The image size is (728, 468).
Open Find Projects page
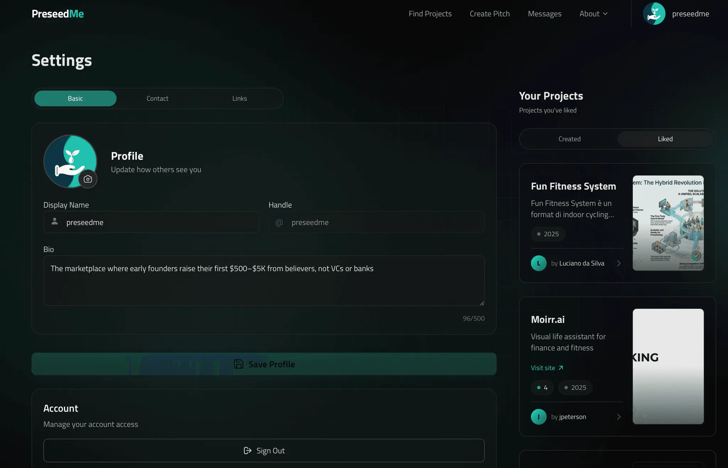(x=430, y=14)
